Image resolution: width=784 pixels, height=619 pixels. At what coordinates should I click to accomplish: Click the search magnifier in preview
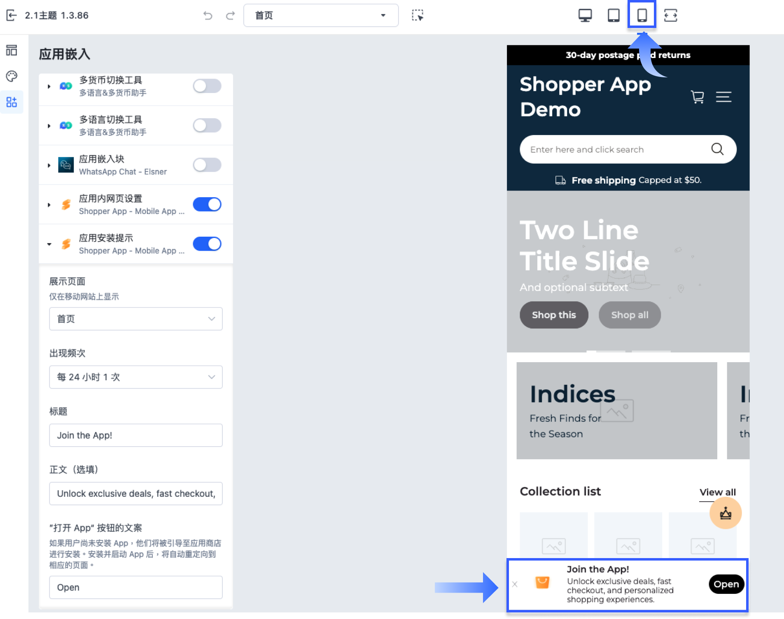717,149
